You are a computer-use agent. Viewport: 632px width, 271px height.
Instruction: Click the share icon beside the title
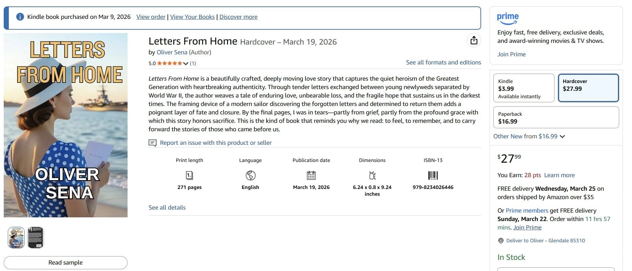pyautogui.click(x=474, y=40)
